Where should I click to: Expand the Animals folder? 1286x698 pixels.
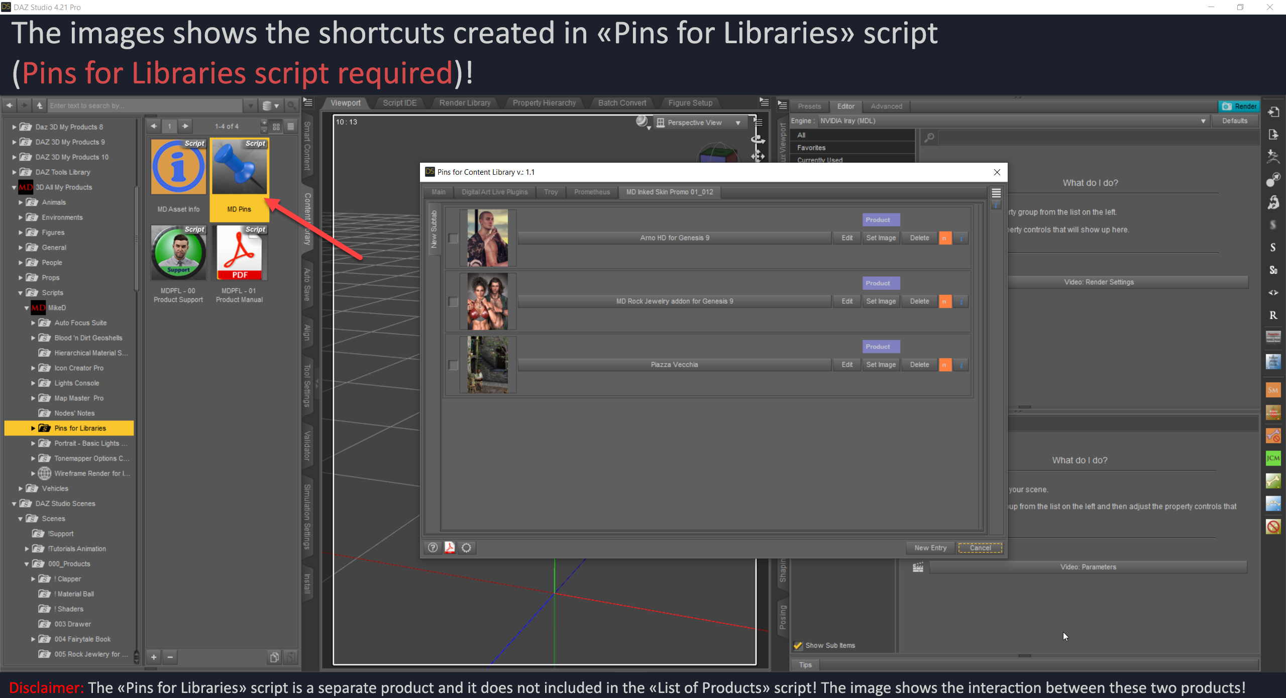21,202
